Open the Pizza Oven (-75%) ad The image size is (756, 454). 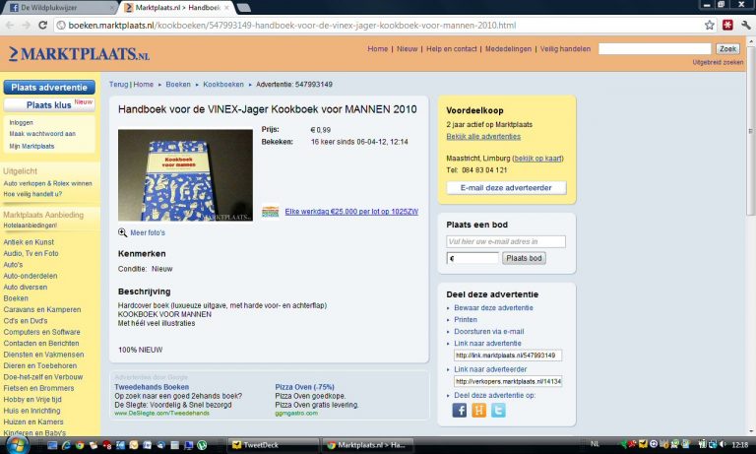(305, 387)
